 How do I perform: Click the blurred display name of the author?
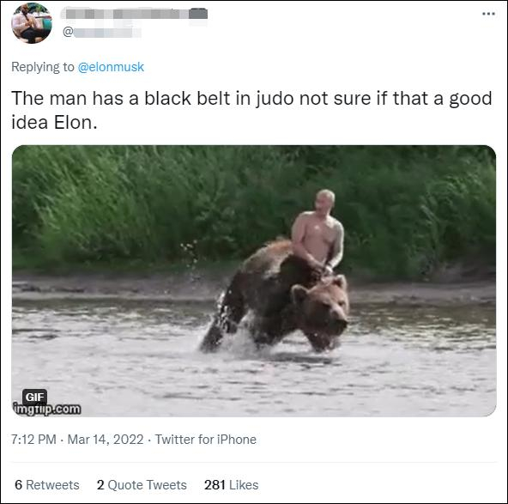[134, 14]
